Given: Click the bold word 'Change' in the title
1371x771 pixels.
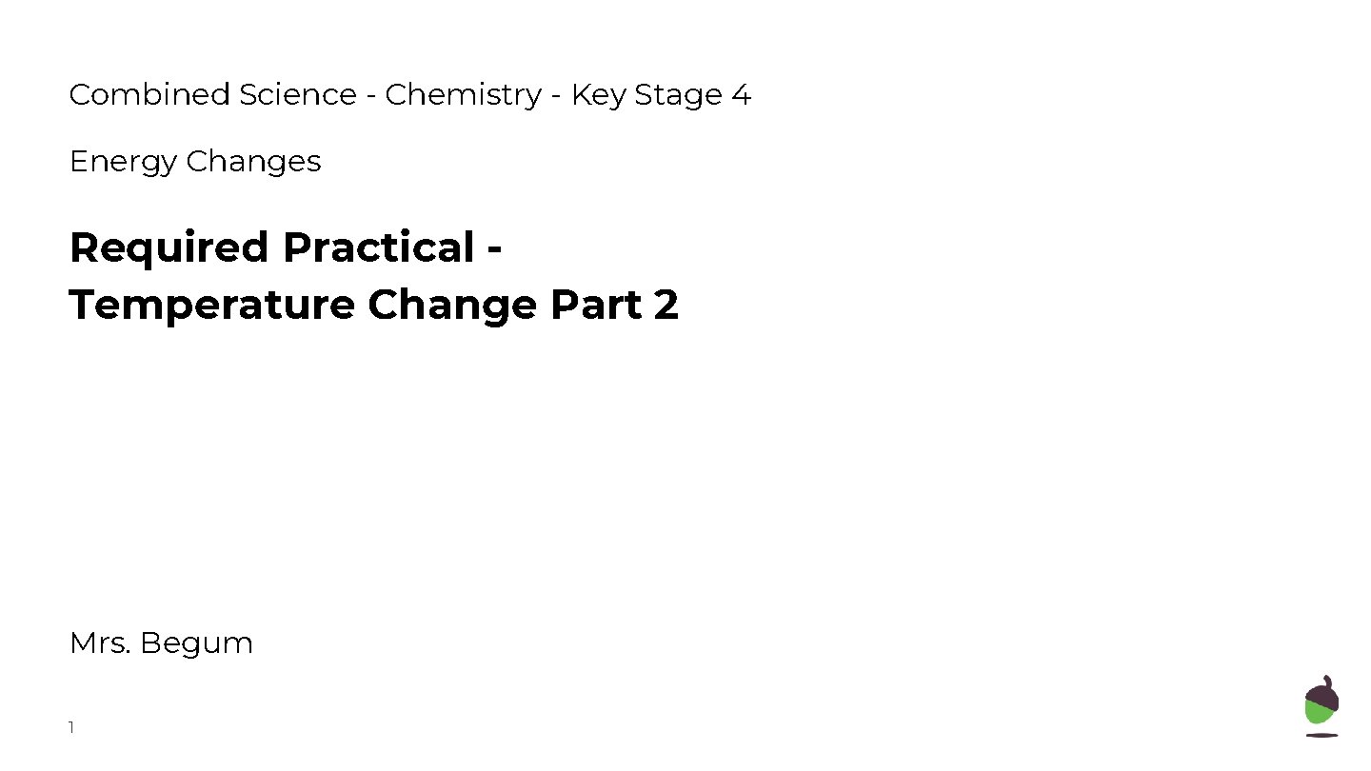Looking at the screenshot, I should point(453,306).
